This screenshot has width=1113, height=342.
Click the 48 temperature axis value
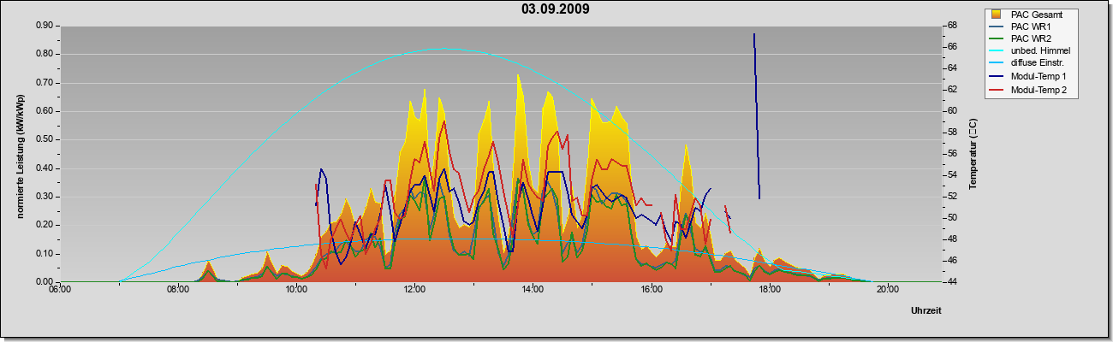click(951, 239)
